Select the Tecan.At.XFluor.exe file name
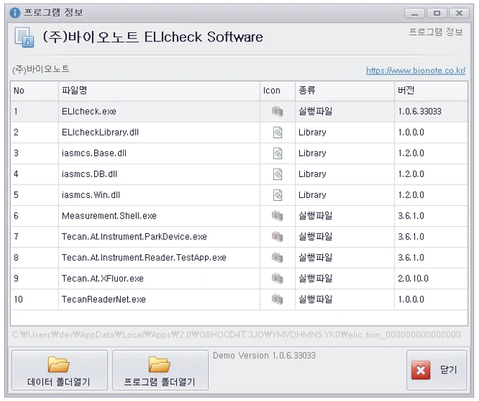479x401 pixels. point(103,279)
